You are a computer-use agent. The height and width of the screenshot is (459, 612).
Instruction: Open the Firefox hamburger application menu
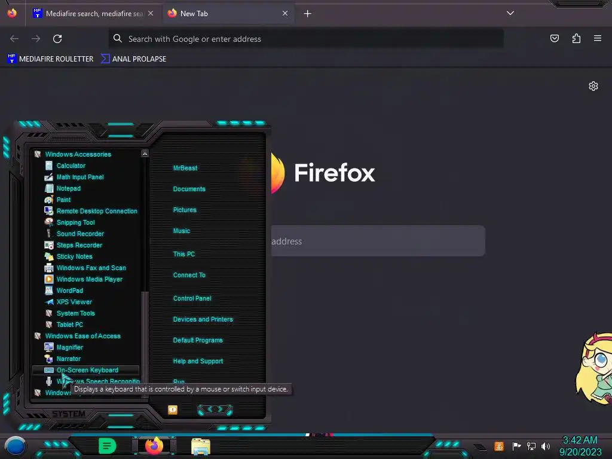[597, 38]
